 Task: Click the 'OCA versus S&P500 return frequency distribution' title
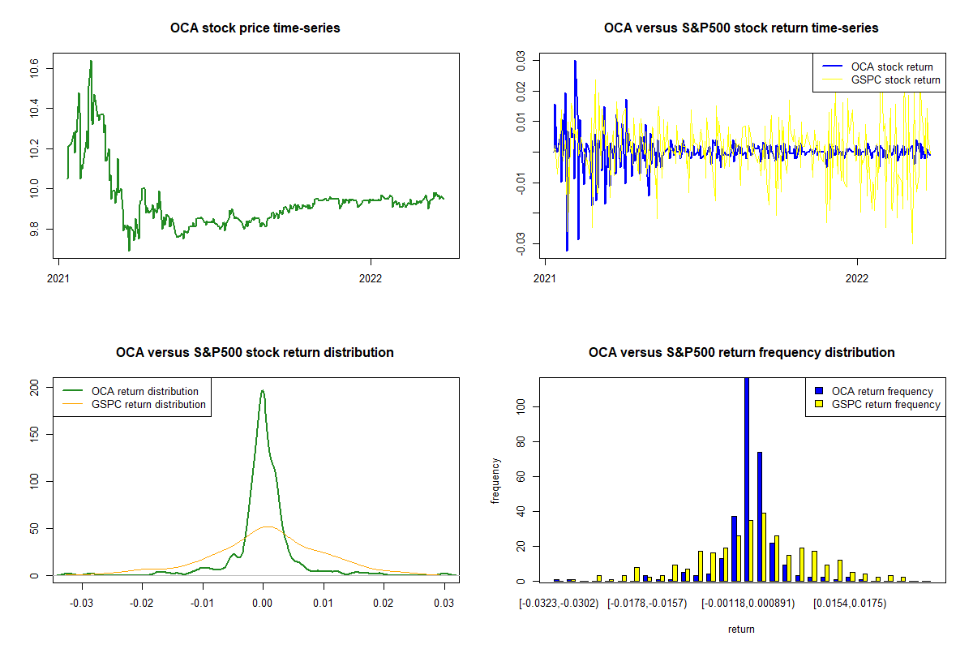point(741,353)
